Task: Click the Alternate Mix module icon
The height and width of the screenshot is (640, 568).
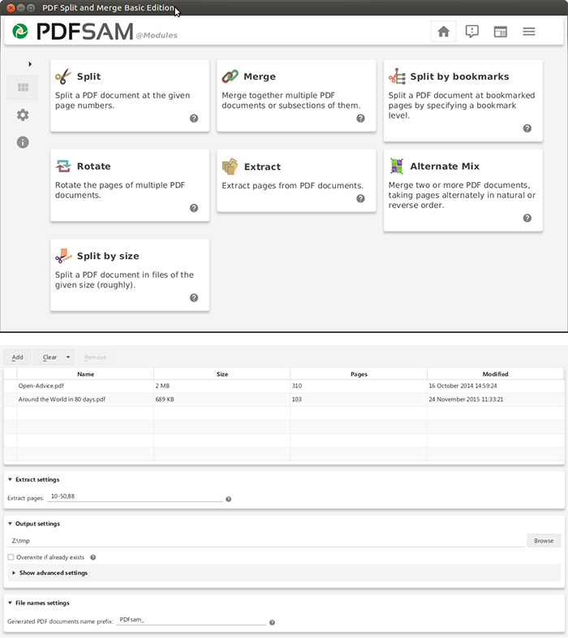Action: click(x=397, y=166)
